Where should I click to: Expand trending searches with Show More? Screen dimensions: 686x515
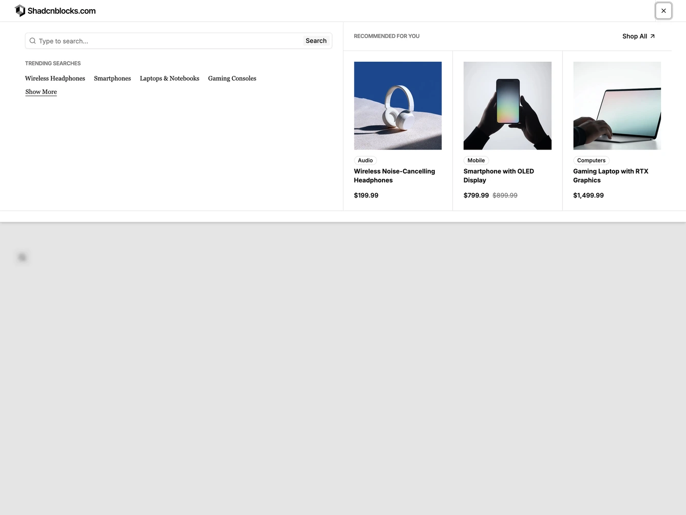[x=41, y=92]
